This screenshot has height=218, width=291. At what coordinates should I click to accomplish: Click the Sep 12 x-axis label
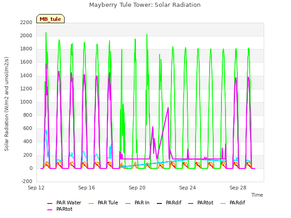[36, 188]
